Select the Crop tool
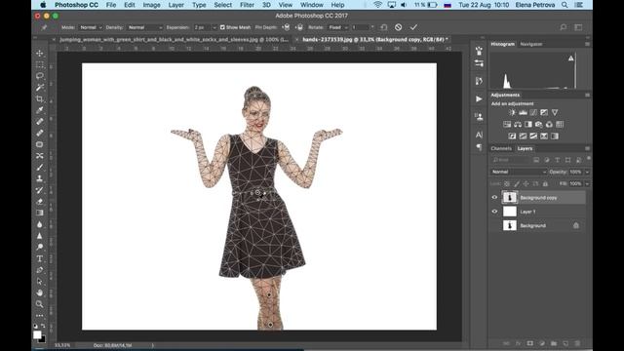The image size is (624, 351). pos(40,98)
